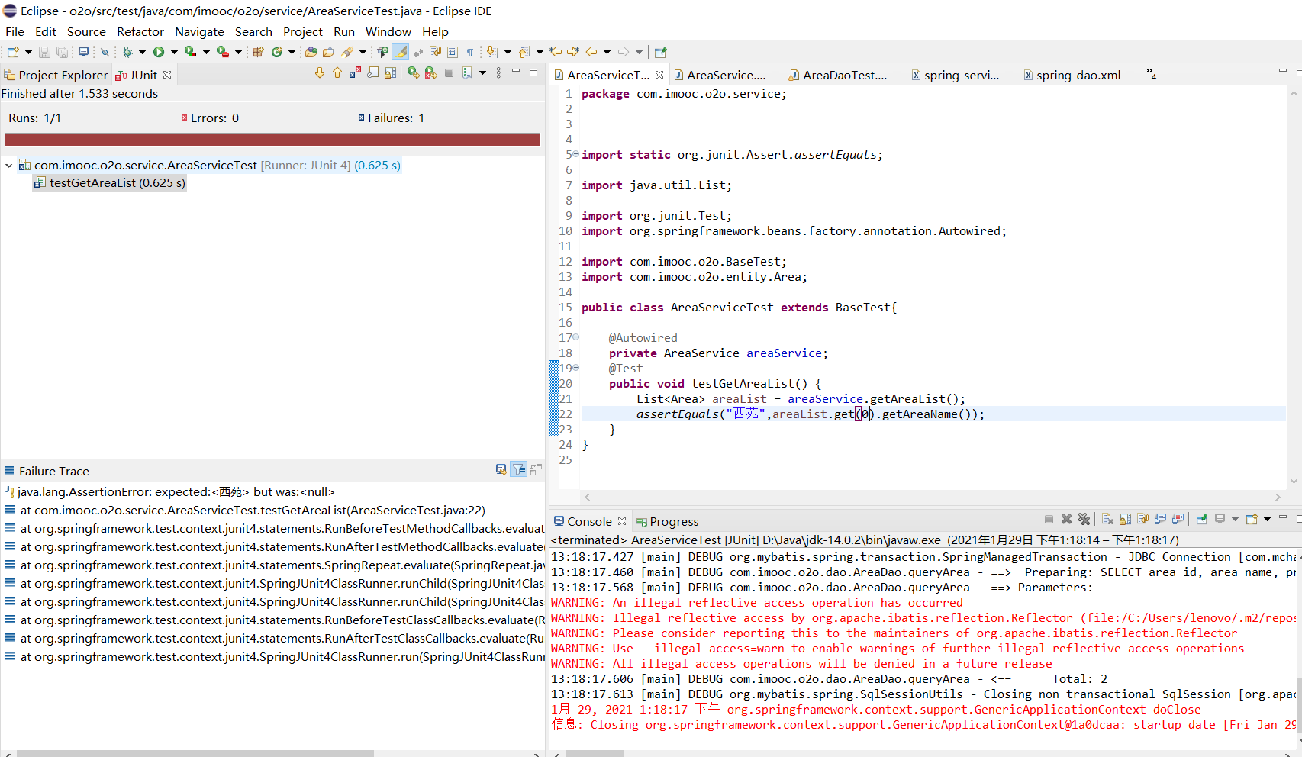Toggle Show Failures Only in JUnit view
Viewport: 1302px width, 757px height.
pos(355,73)
